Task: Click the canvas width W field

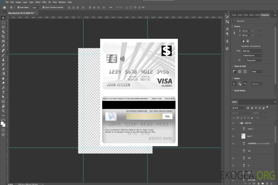Action: coord(246,31)
